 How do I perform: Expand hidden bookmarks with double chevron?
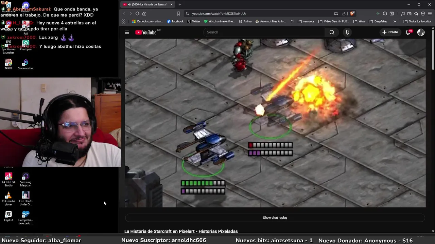(395, 21)
